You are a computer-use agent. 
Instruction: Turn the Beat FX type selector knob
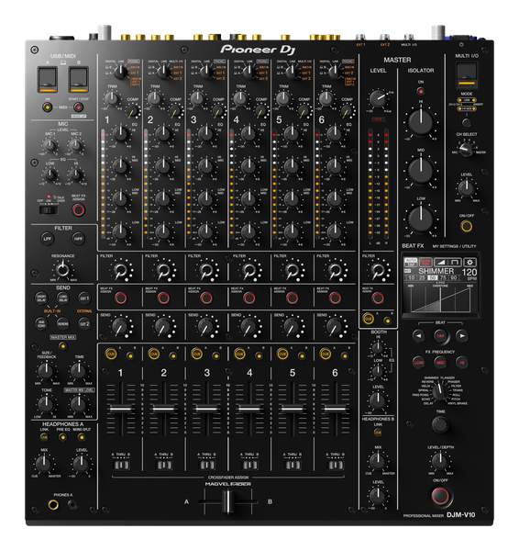(438, 392)
